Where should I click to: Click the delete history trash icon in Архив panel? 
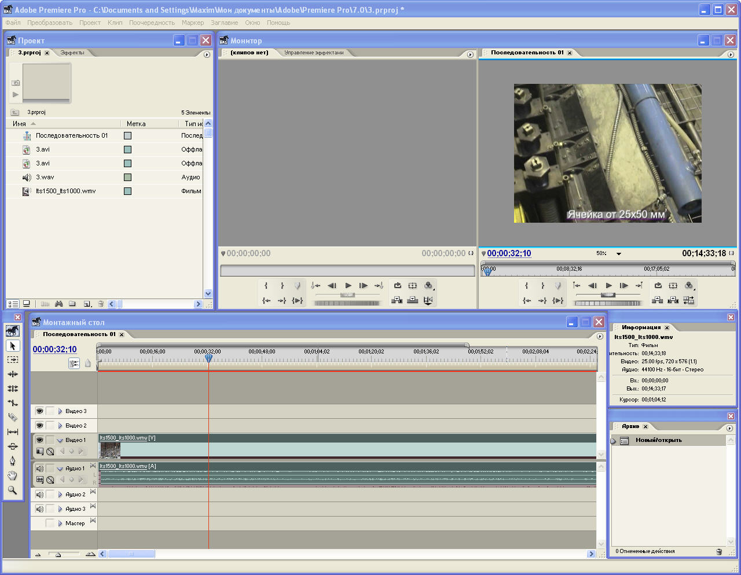click(x=719, y=551)
